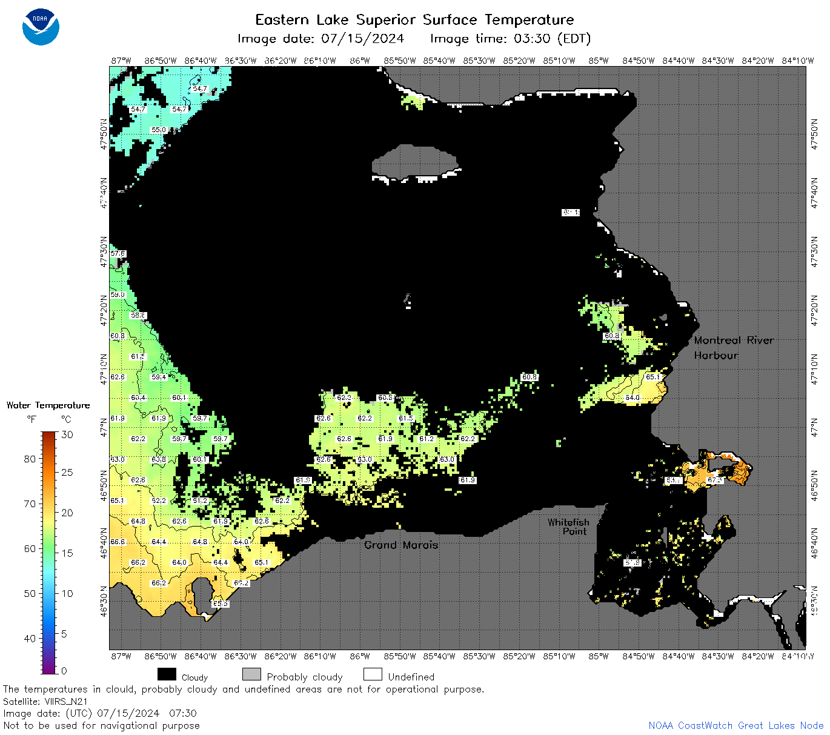Click the 30 °C tick on scale
The height and width of the screenshot is (735, 830).
tap(67, 434)
